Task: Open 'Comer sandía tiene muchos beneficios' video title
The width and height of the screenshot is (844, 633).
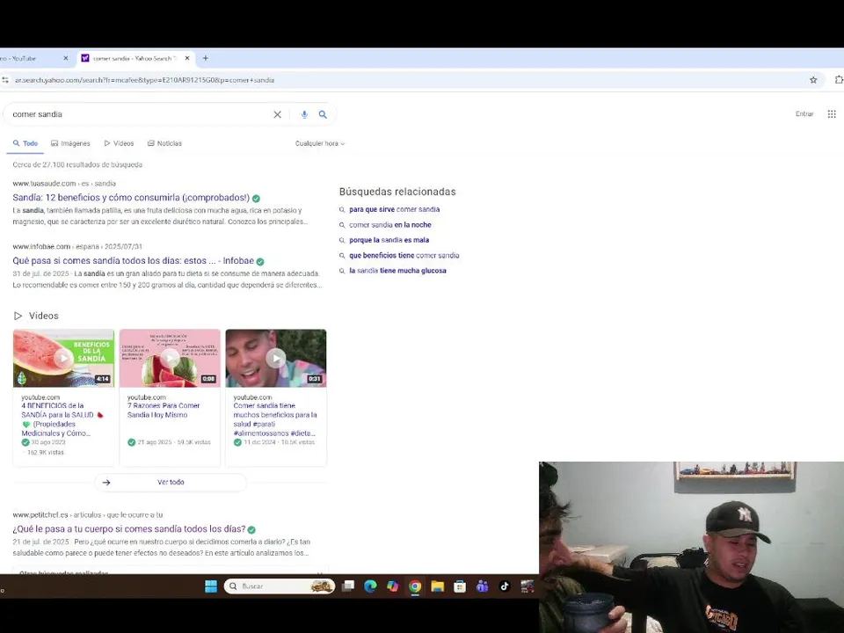Action: (275, 419)
